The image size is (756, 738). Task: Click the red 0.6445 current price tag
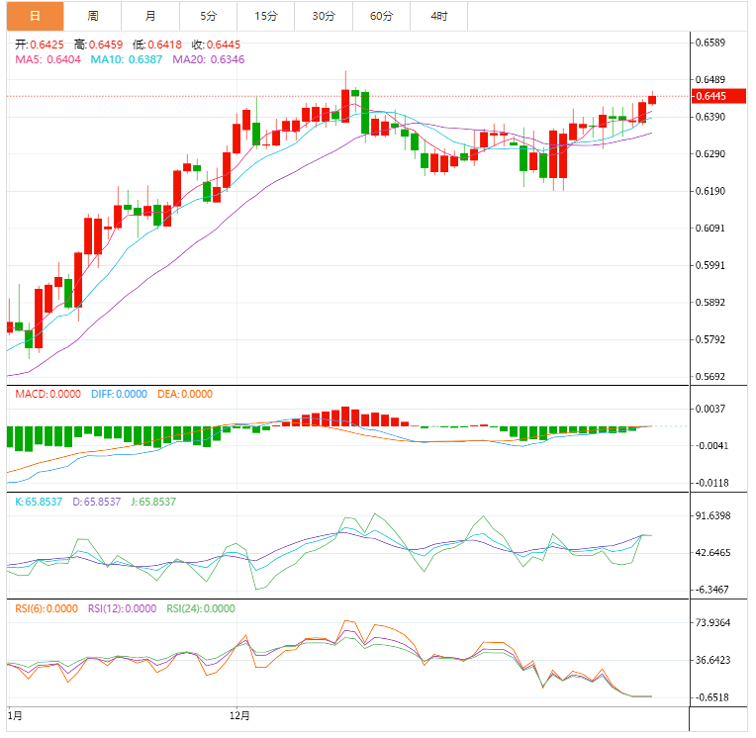point(710,96)
